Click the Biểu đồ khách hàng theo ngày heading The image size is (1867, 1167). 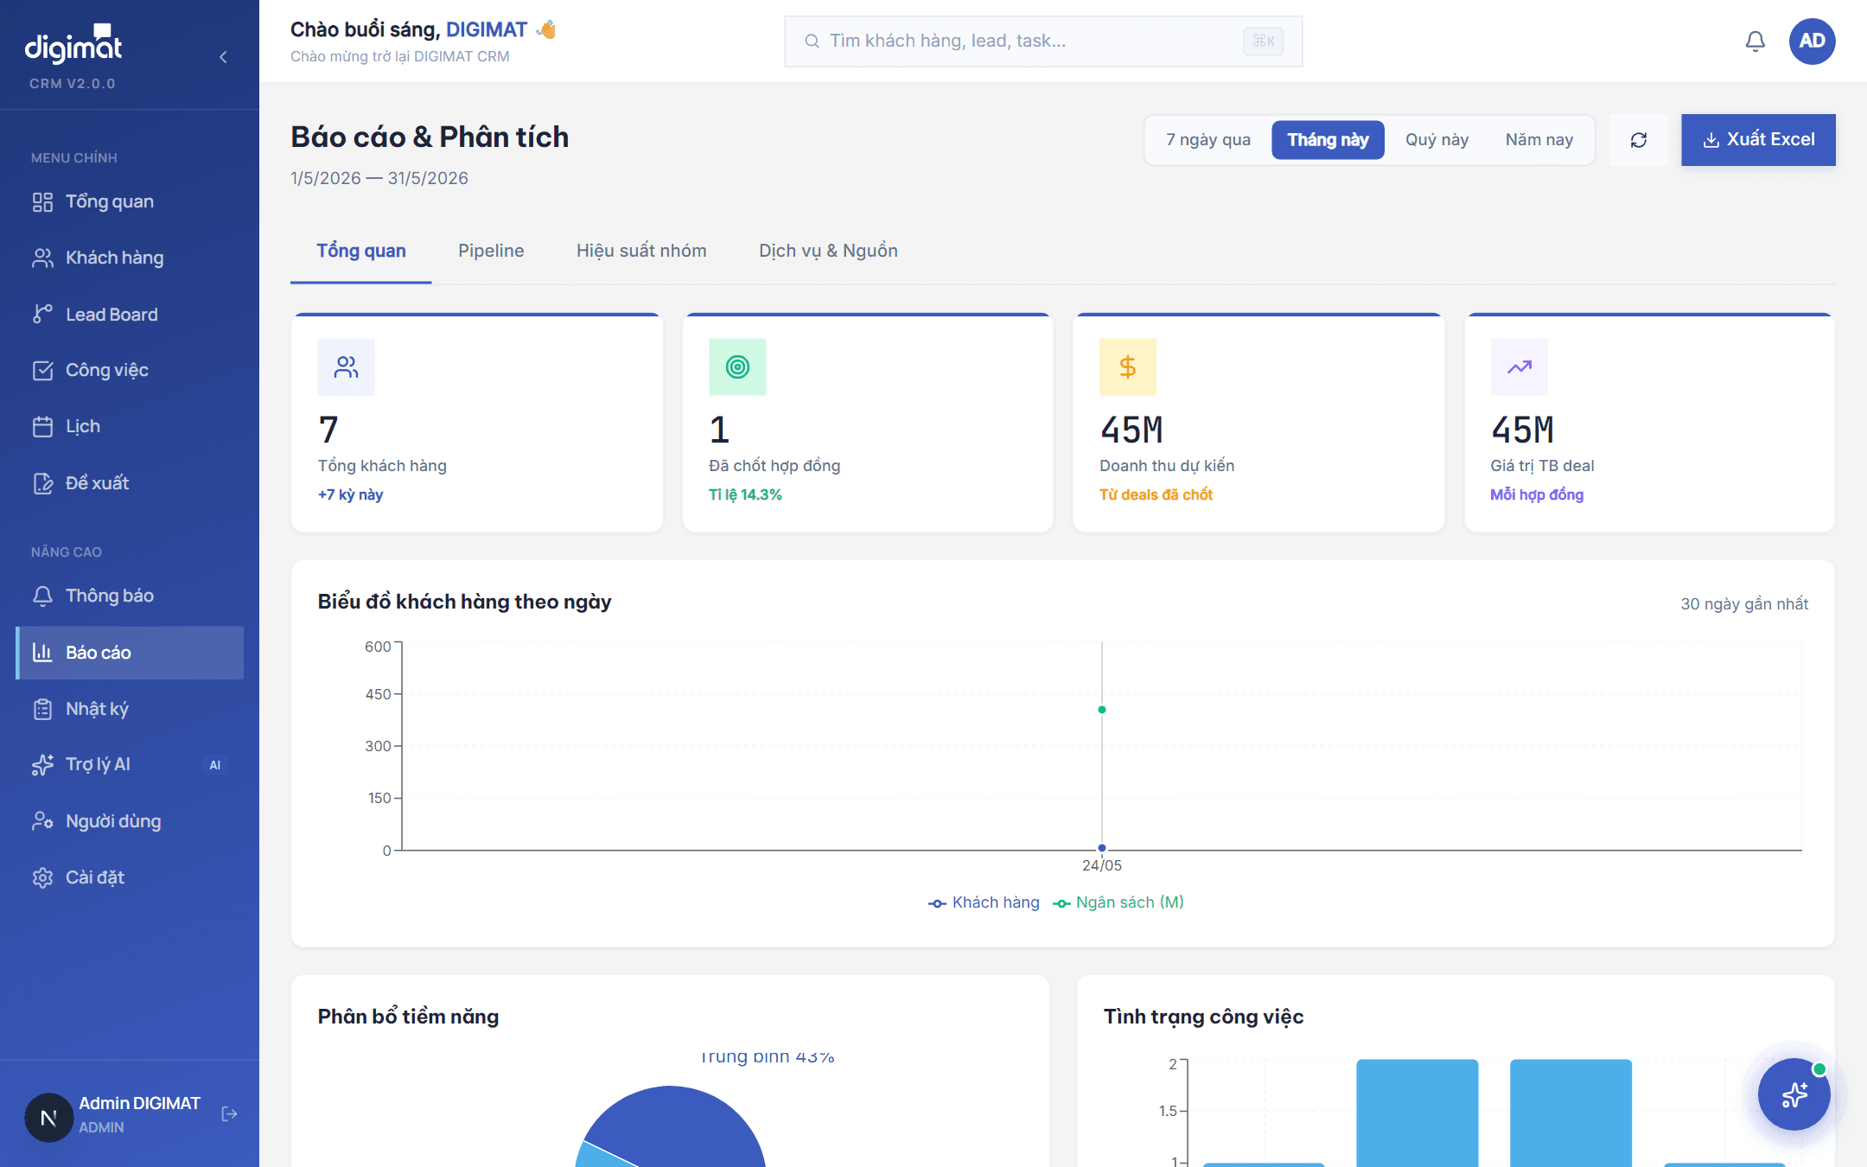(465, 602)
